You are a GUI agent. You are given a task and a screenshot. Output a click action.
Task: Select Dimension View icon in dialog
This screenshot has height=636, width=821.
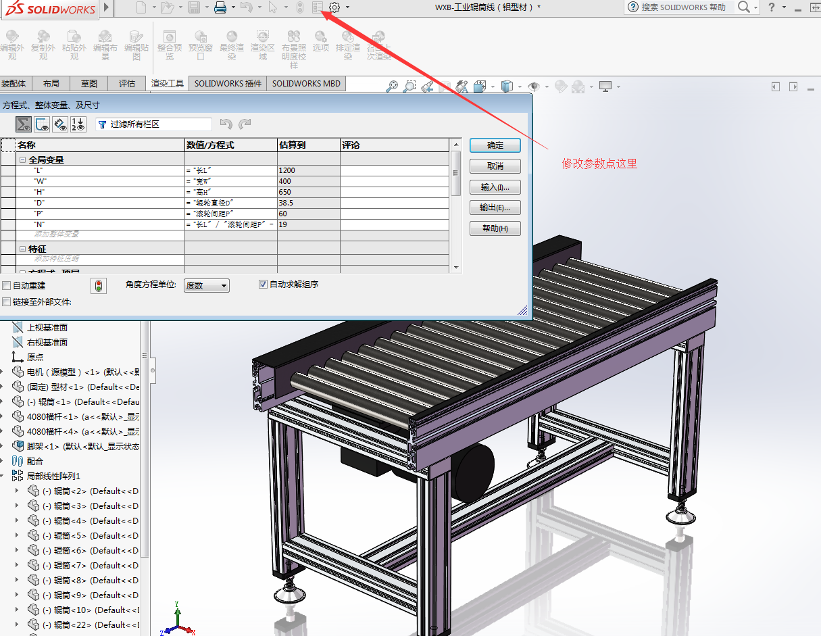click(x=60, y=124)
